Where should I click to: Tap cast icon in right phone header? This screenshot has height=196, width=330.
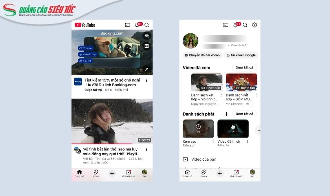pyautogui.click(x=225, y=25)
